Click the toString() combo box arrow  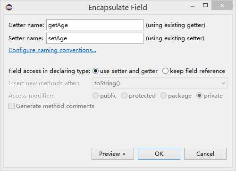coord(223,83)
